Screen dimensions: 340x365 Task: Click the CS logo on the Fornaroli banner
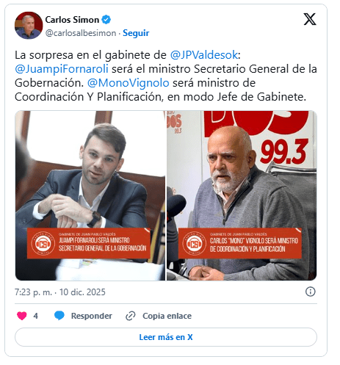tap(43, 244)
